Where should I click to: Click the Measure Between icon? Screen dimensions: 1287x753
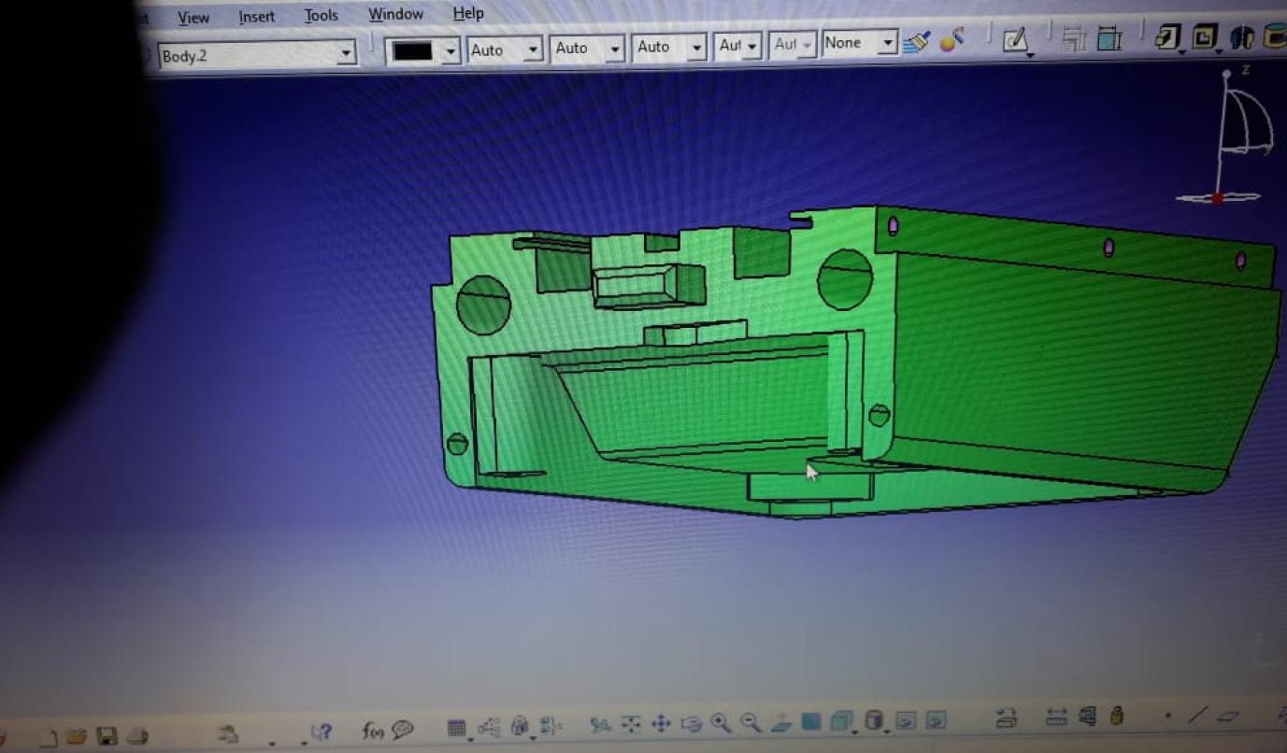[x=1056, y=717]
